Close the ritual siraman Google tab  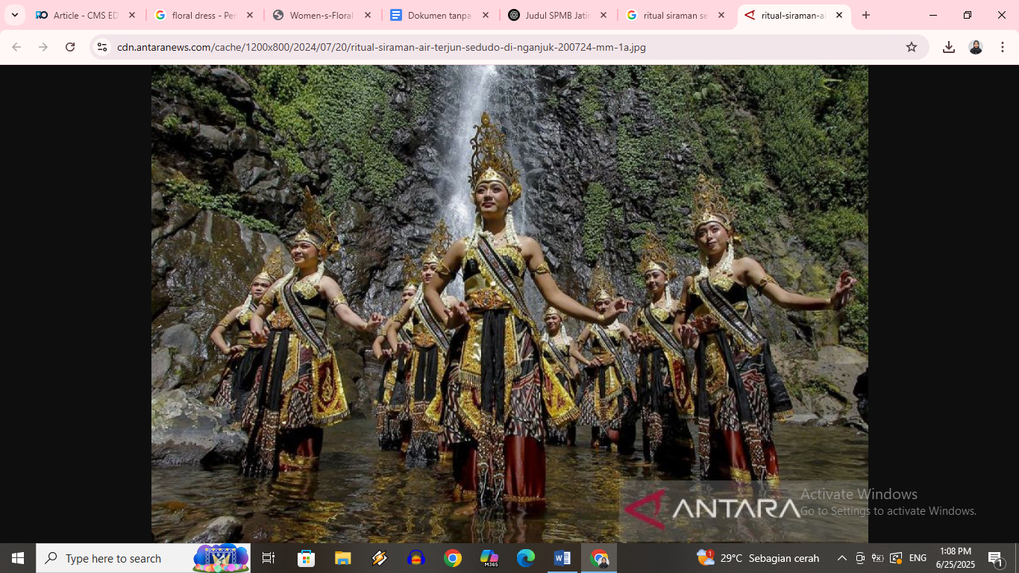[721, 15]
